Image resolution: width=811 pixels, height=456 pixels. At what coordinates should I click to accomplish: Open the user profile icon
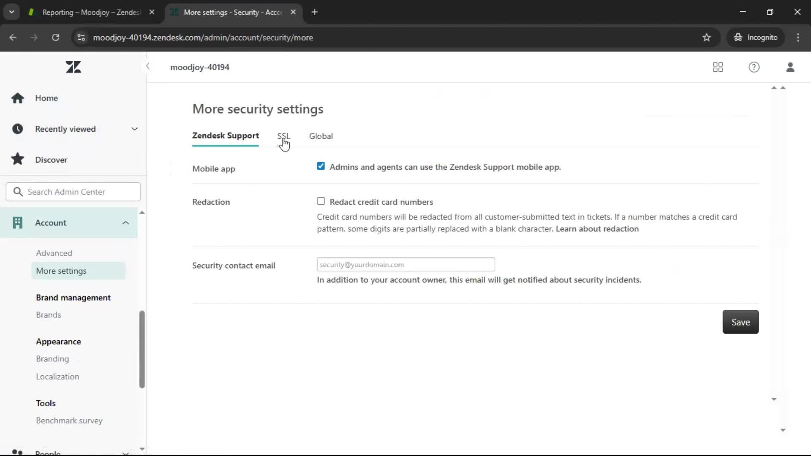click(x=790, y=67)
